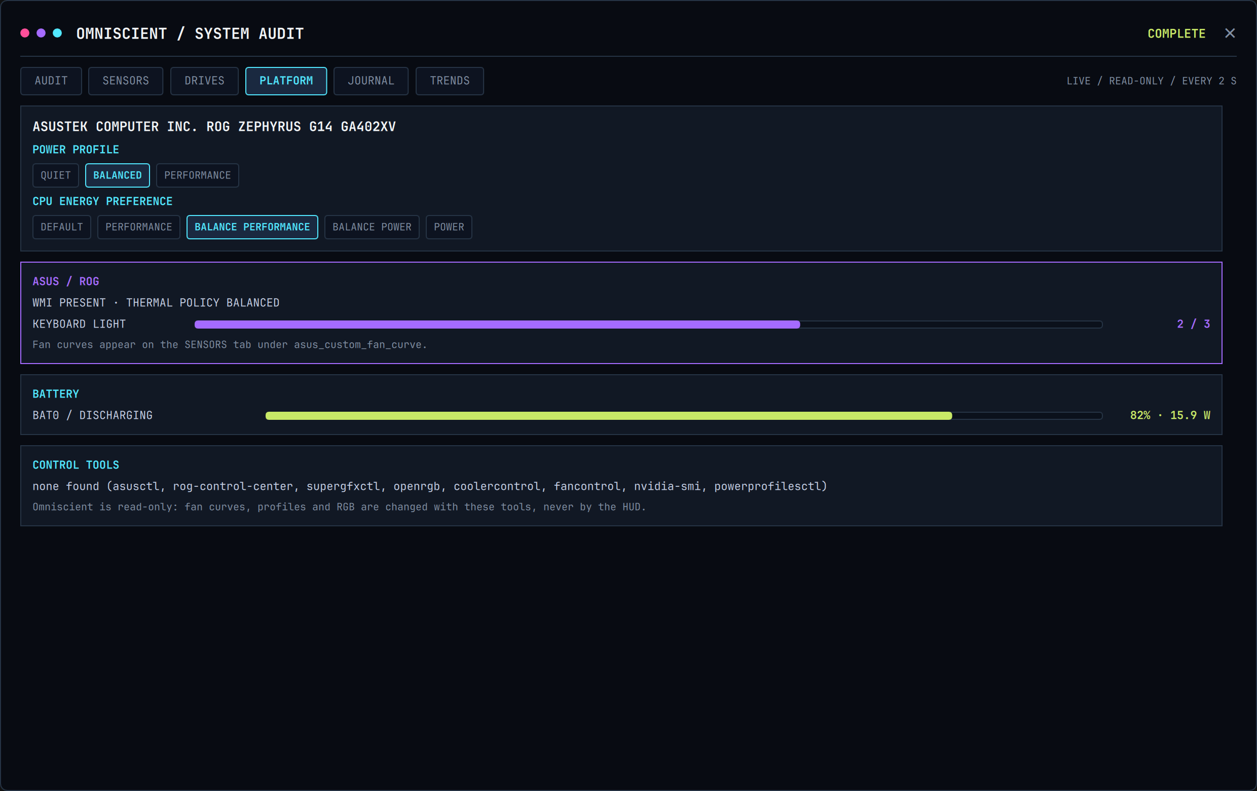Image resolution: width=1257 pixels, height=791 pixels.
Task: Select the QUIET power profile
Action: click(56, 175)
